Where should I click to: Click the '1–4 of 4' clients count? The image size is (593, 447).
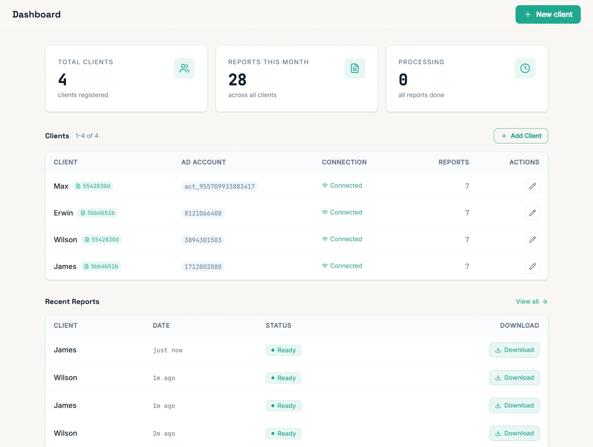pos(87,136)
